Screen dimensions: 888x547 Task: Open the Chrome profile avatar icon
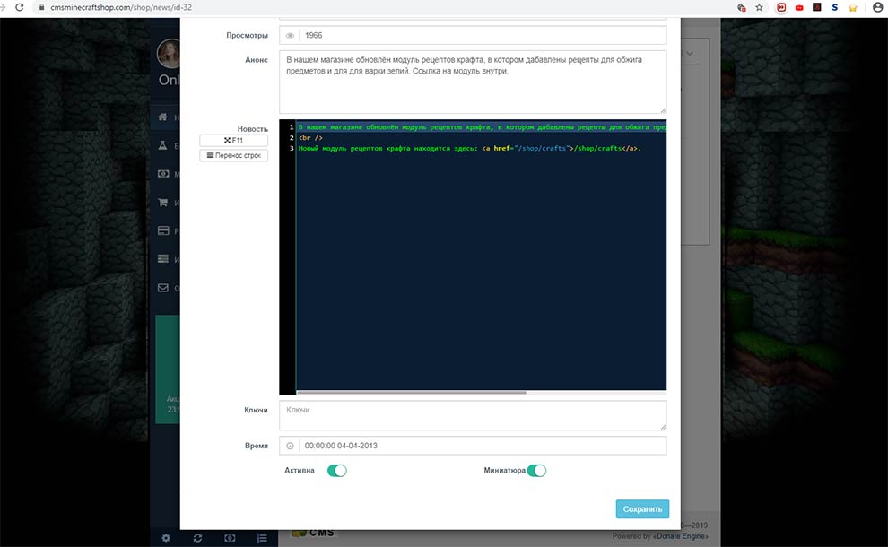(x=877, y=7)
